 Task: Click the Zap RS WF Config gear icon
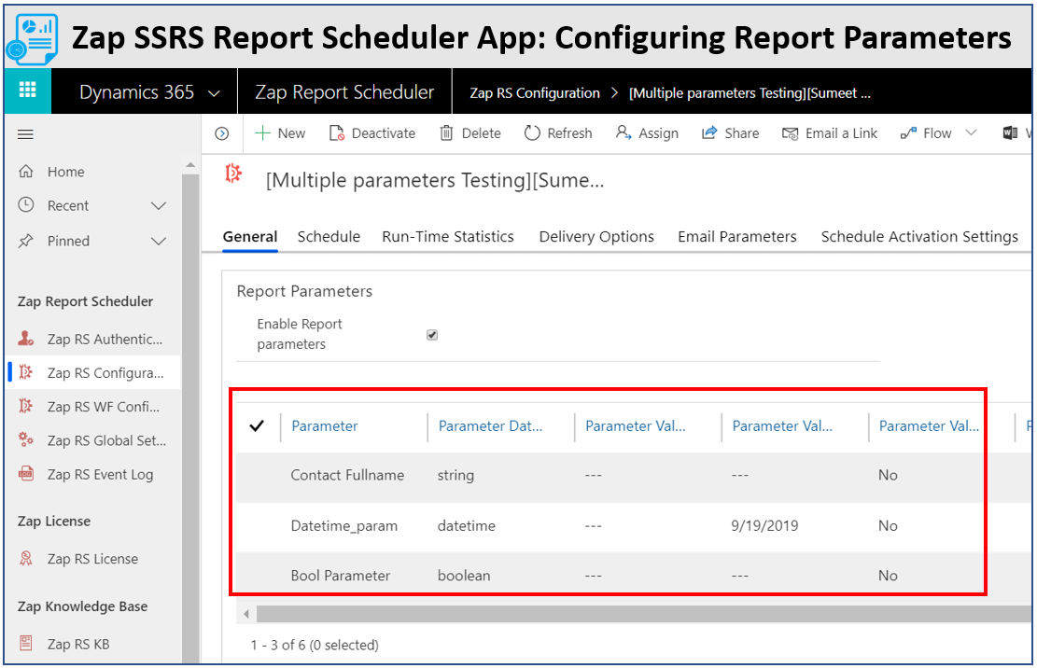point(26,406)
